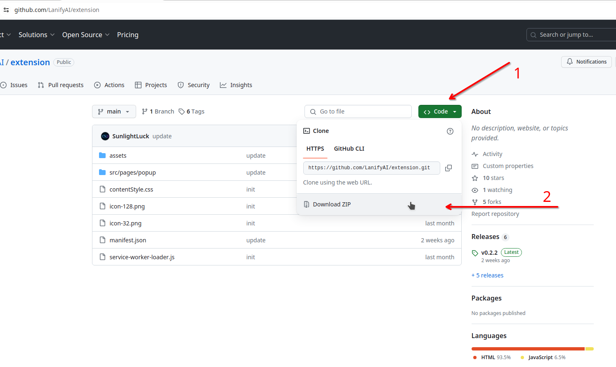Screen dimensions: 616x367
Task: Click the Activity pulse icon
Action: pyautogui.click(x=475, y=154)
